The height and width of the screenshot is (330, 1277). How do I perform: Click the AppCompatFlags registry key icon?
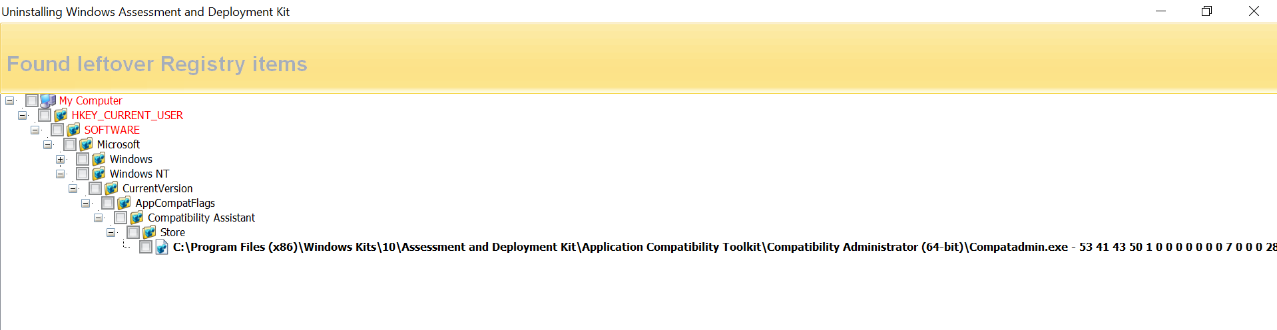(x=124, y=203)
